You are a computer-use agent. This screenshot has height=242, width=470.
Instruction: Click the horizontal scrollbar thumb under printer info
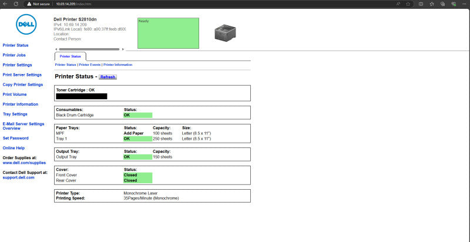click(89, 49)
